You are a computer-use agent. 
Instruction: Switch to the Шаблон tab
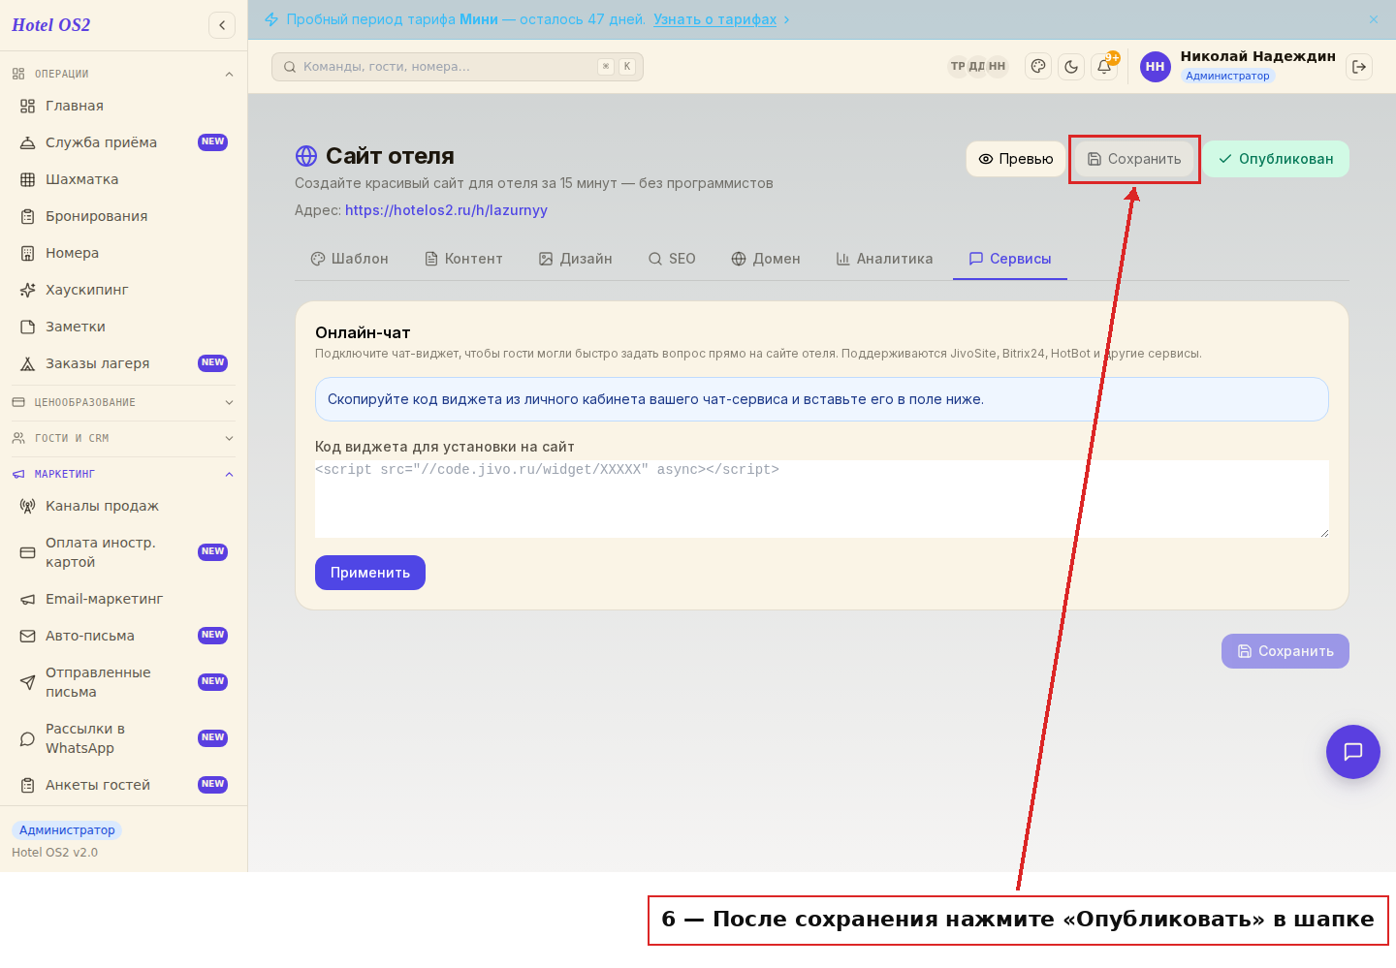[x=349, y=259]
